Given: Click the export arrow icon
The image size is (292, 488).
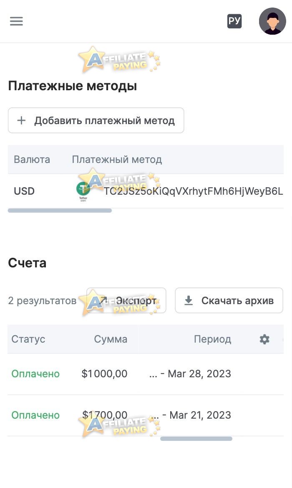Looking at the screenshot, I should (x=103, y=300).
